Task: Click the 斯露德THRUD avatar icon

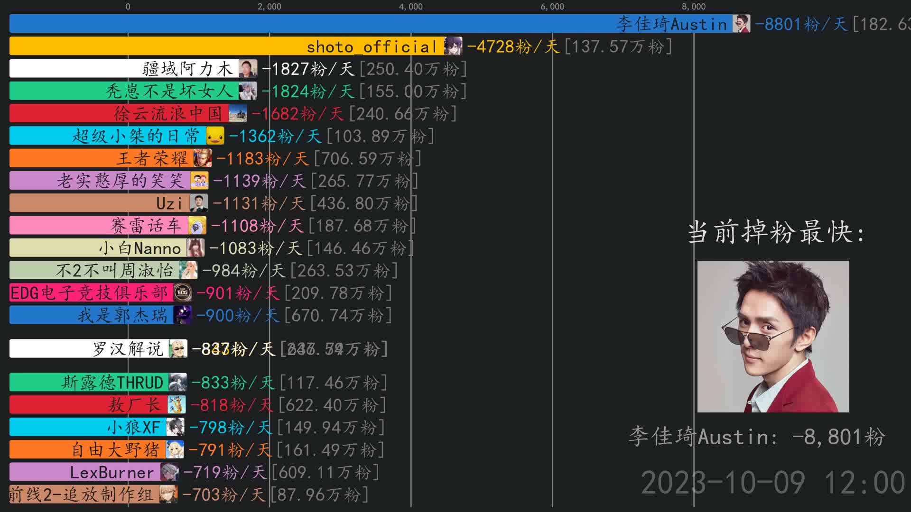Action: click(177, 383)
